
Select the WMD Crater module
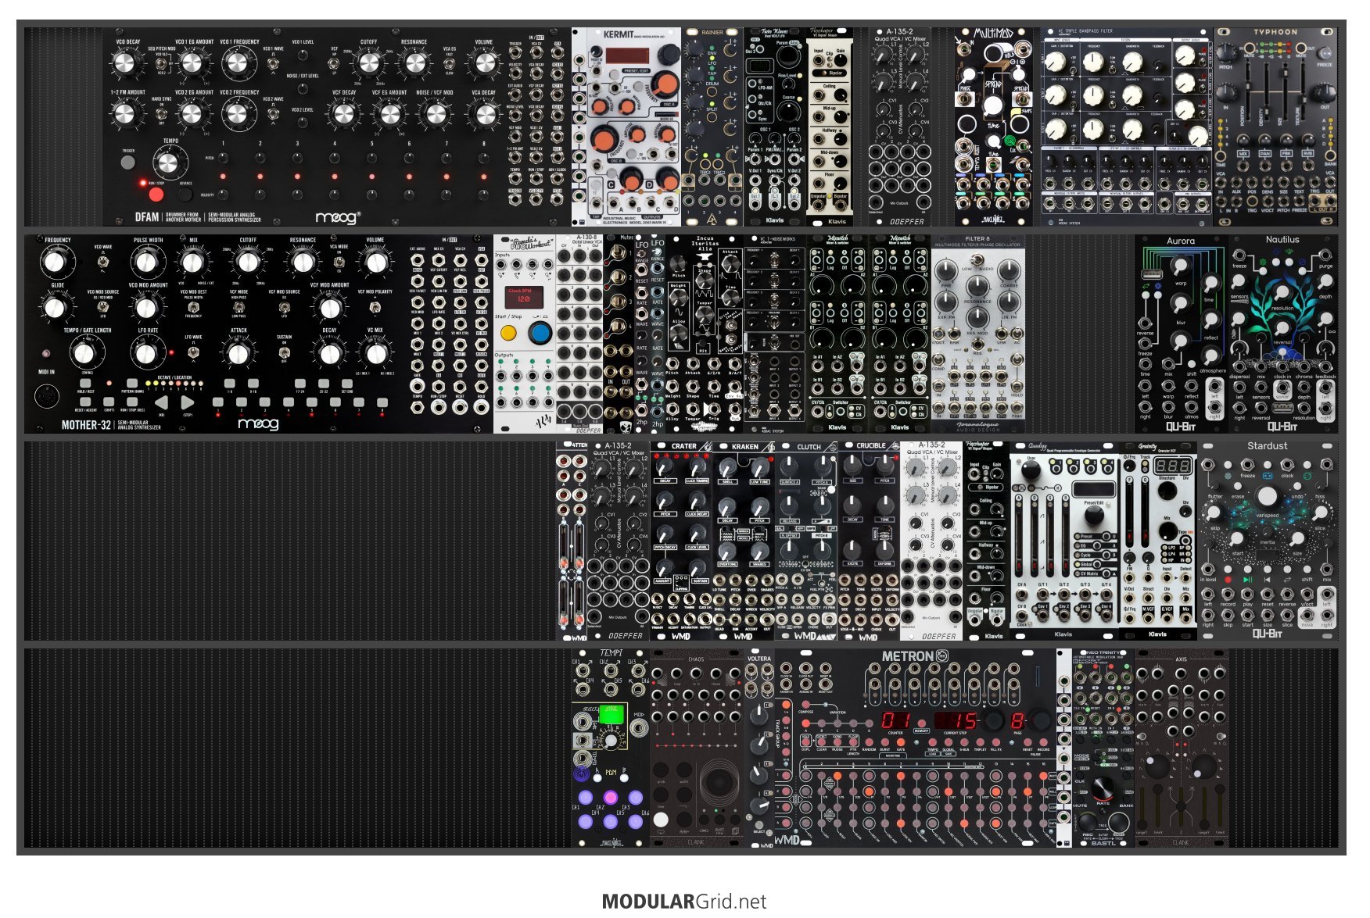point(681,541)
